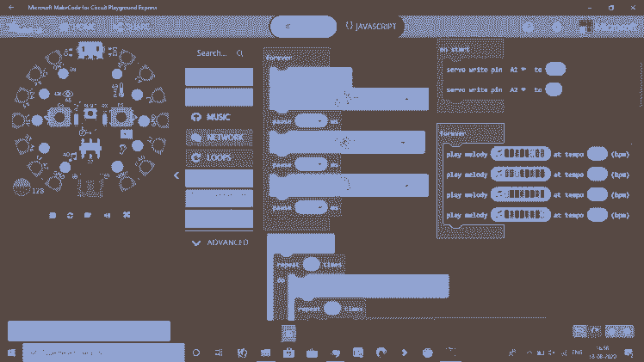This screenshot has height=362, width=644.
Task: Restart the simulator
Action: (71, 215)
